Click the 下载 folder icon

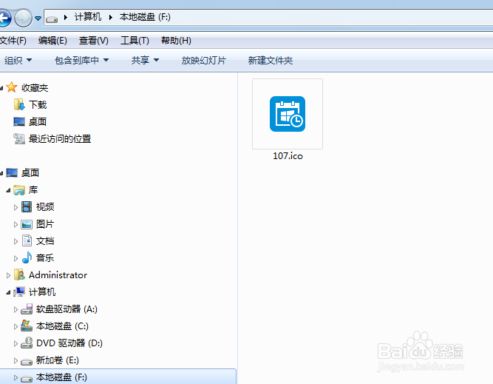coord(19,104)
